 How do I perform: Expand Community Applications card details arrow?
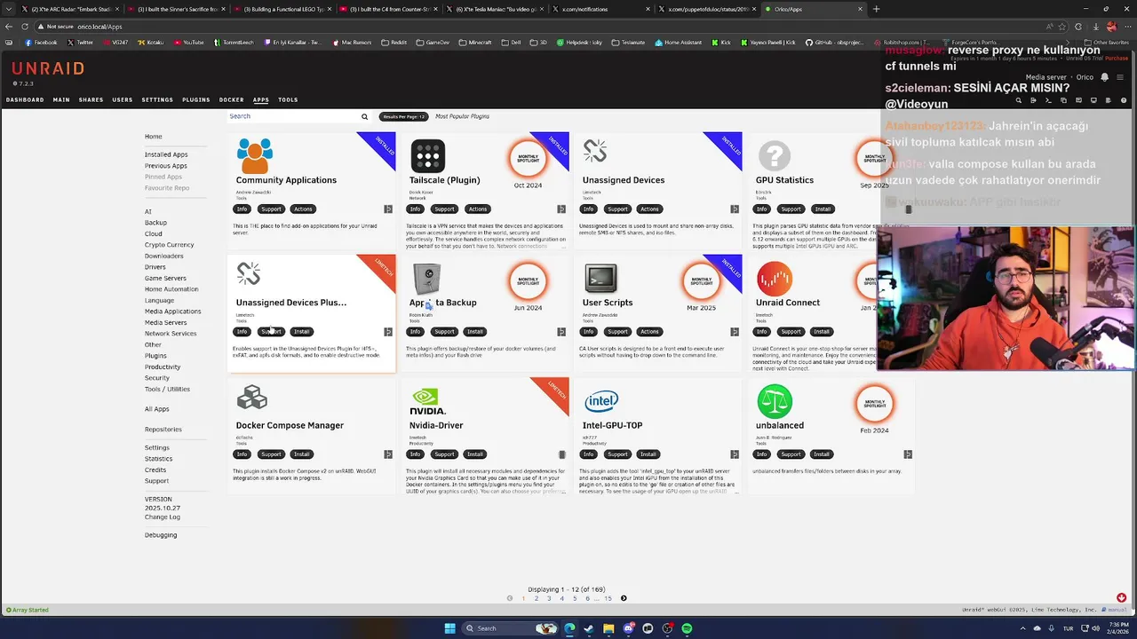pos(388,209)
